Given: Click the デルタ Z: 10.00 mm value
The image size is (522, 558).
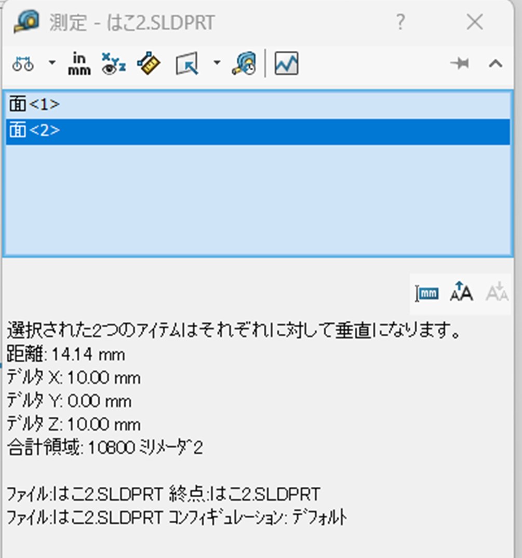Looking at the screenshot, I should click(x=74, y=424).
